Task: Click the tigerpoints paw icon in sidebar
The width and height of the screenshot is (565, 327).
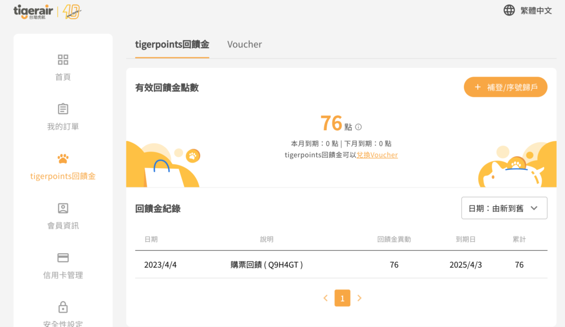Action: (x=63, y=158)
